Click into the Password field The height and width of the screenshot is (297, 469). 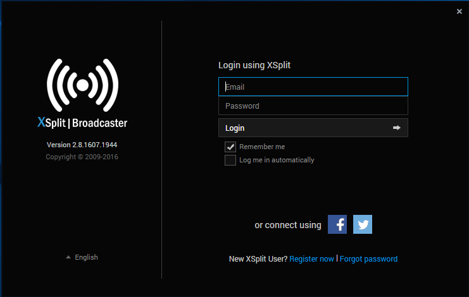pyautogui.click(x=313, y=106)
